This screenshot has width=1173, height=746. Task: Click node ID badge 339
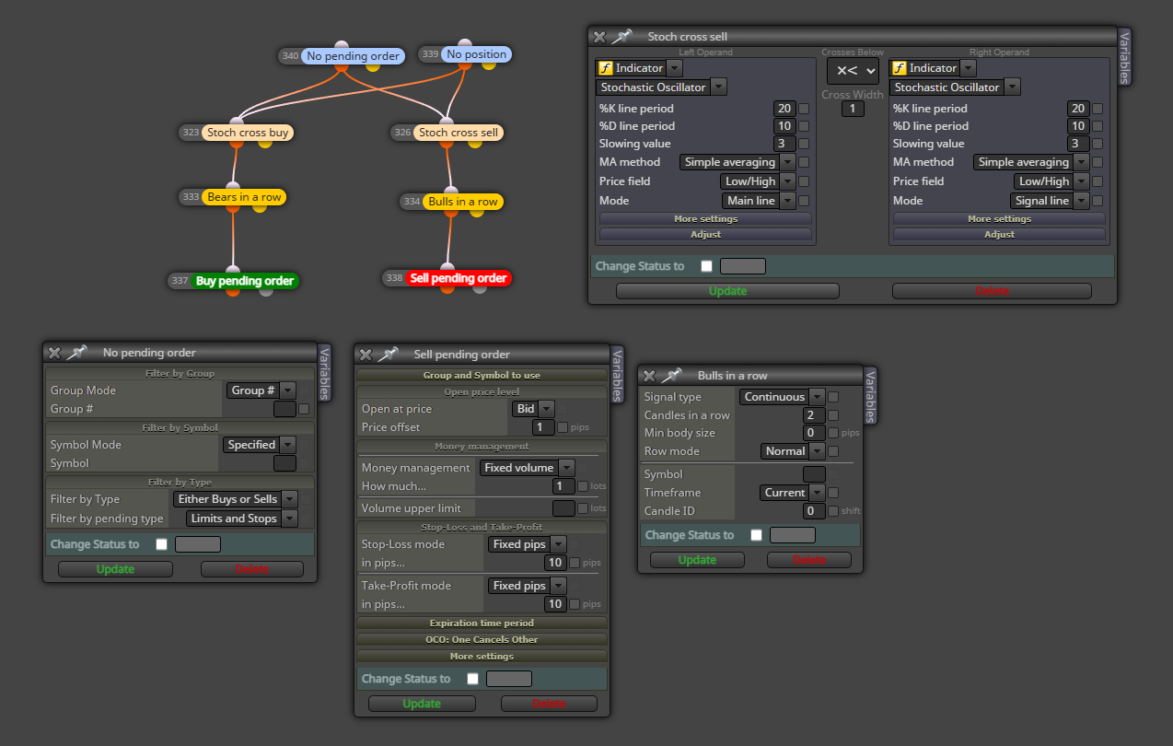click(x=430, y=54)
